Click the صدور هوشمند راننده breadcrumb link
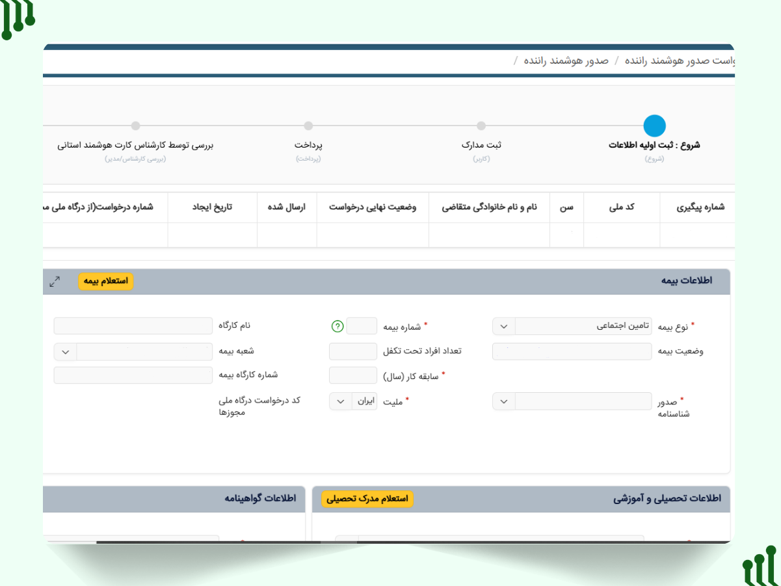 [x=566, y=60]
